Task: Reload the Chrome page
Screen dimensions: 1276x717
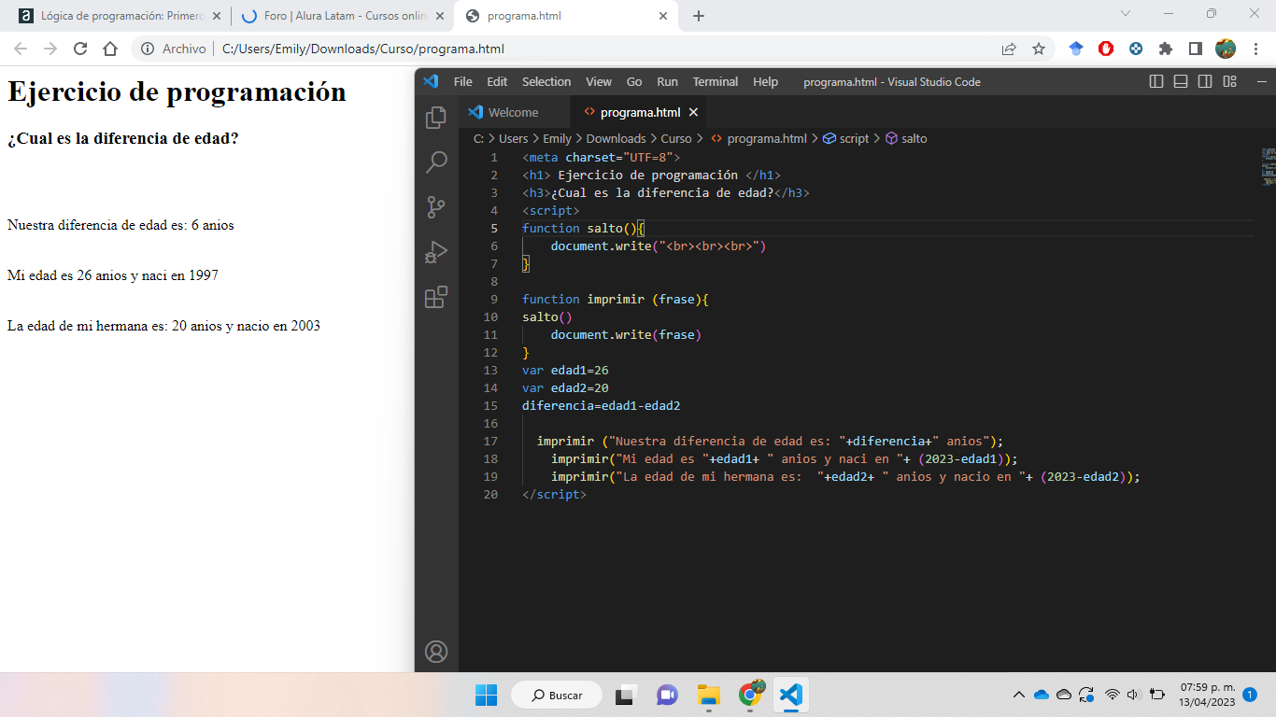Action: coord(80,49)
